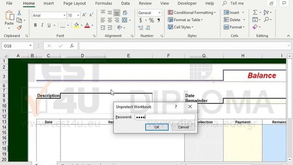Click the Clear eraser icon
This screenshot has width=293, height=165.
click(x=255, y=27)
